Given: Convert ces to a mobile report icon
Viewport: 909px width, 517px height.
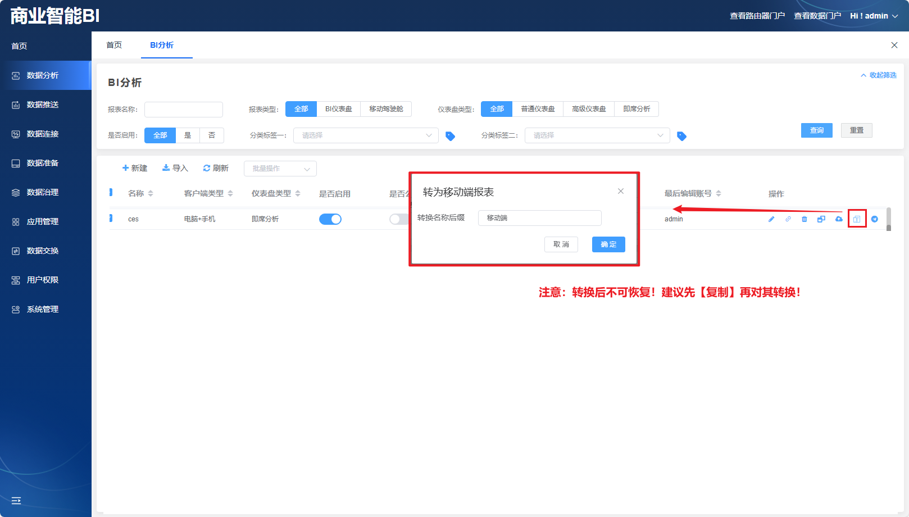Looking at the screenshot, I should [x=857, y=219].
